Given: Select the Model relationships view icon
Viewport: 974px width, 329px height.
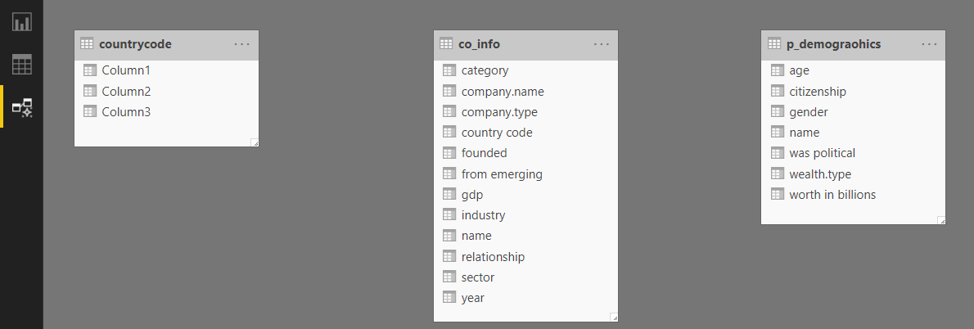Looking at the screenshot, I should 22,106.
